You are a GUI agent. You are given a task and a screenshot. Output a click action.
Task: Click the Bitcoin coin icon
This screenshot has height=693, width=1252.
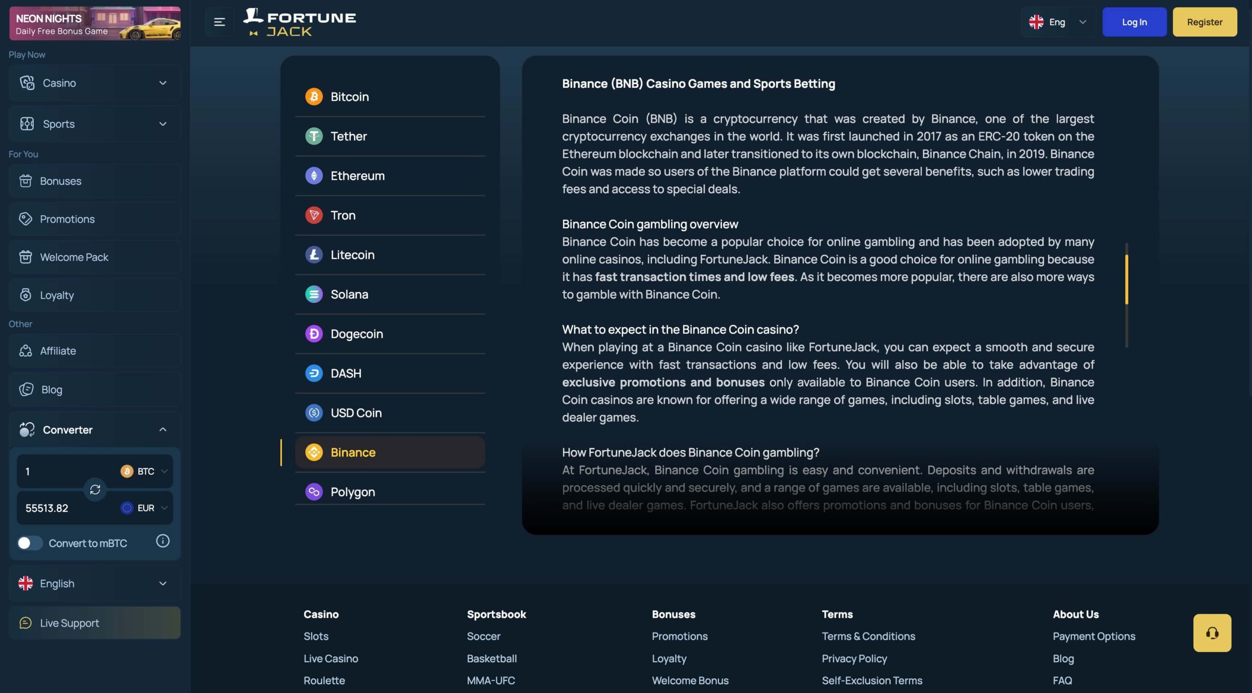pos(314,97)
